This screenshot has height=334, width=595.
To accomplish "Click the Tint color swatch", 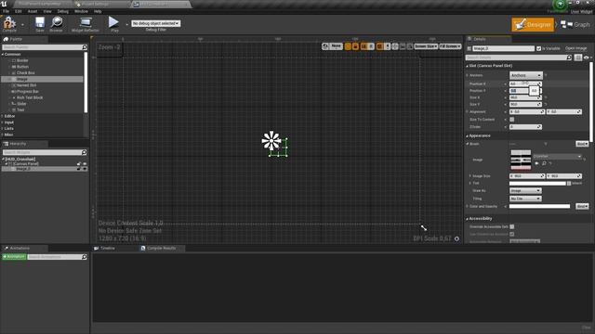I will (537, 184).
